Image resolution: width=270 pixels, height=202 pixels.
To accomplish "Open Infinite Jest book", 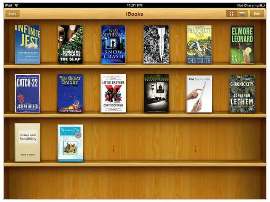I will point(27,45).
